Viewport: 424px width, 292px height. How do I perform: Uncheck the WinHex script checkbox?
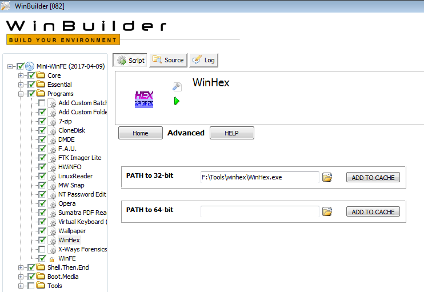[x=42, y=240]
